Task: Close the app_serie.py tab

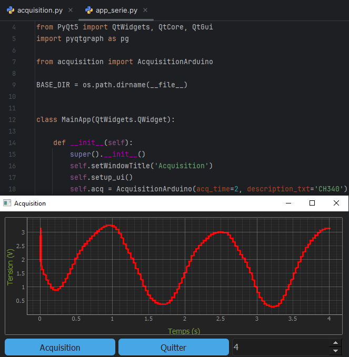Action: pyautogui.click(x=145, y=10)
